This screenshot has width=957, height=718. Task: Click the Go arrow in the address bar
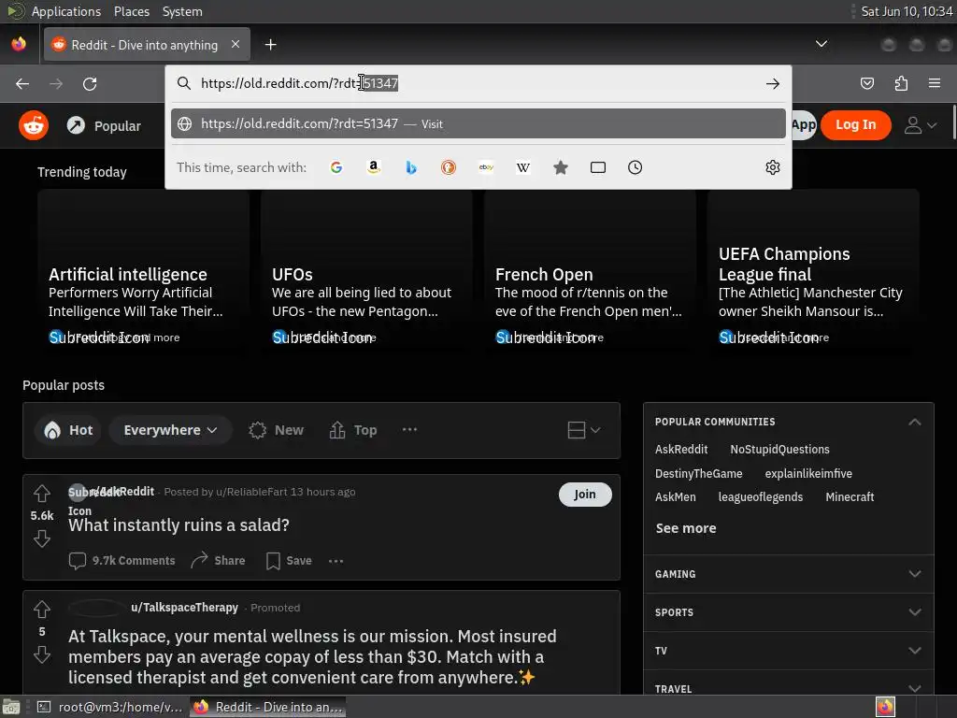point(773,83)
